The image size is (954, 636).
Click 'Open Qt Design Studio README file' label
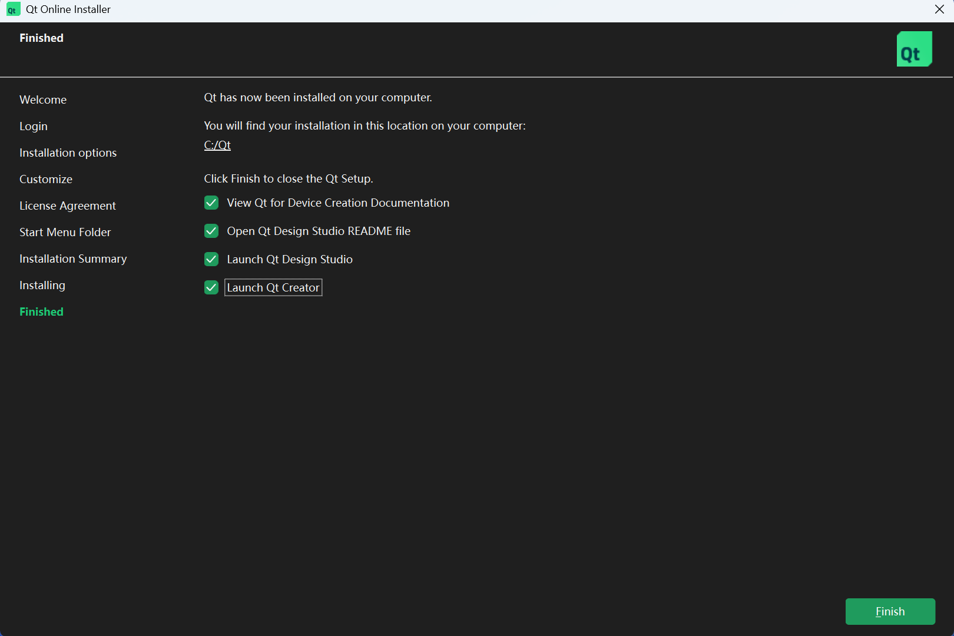[x=319, y=231]
